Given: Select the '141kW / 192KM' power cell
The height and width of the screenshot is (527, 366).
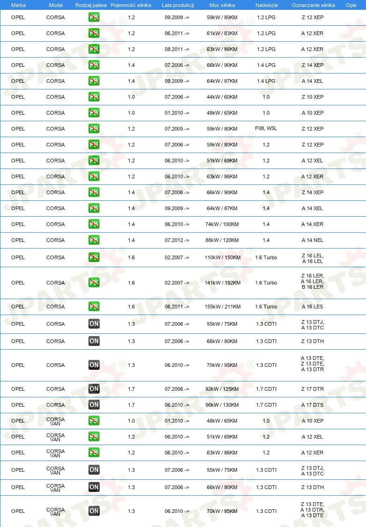Looking at the screenshot, I should (222, 283).
